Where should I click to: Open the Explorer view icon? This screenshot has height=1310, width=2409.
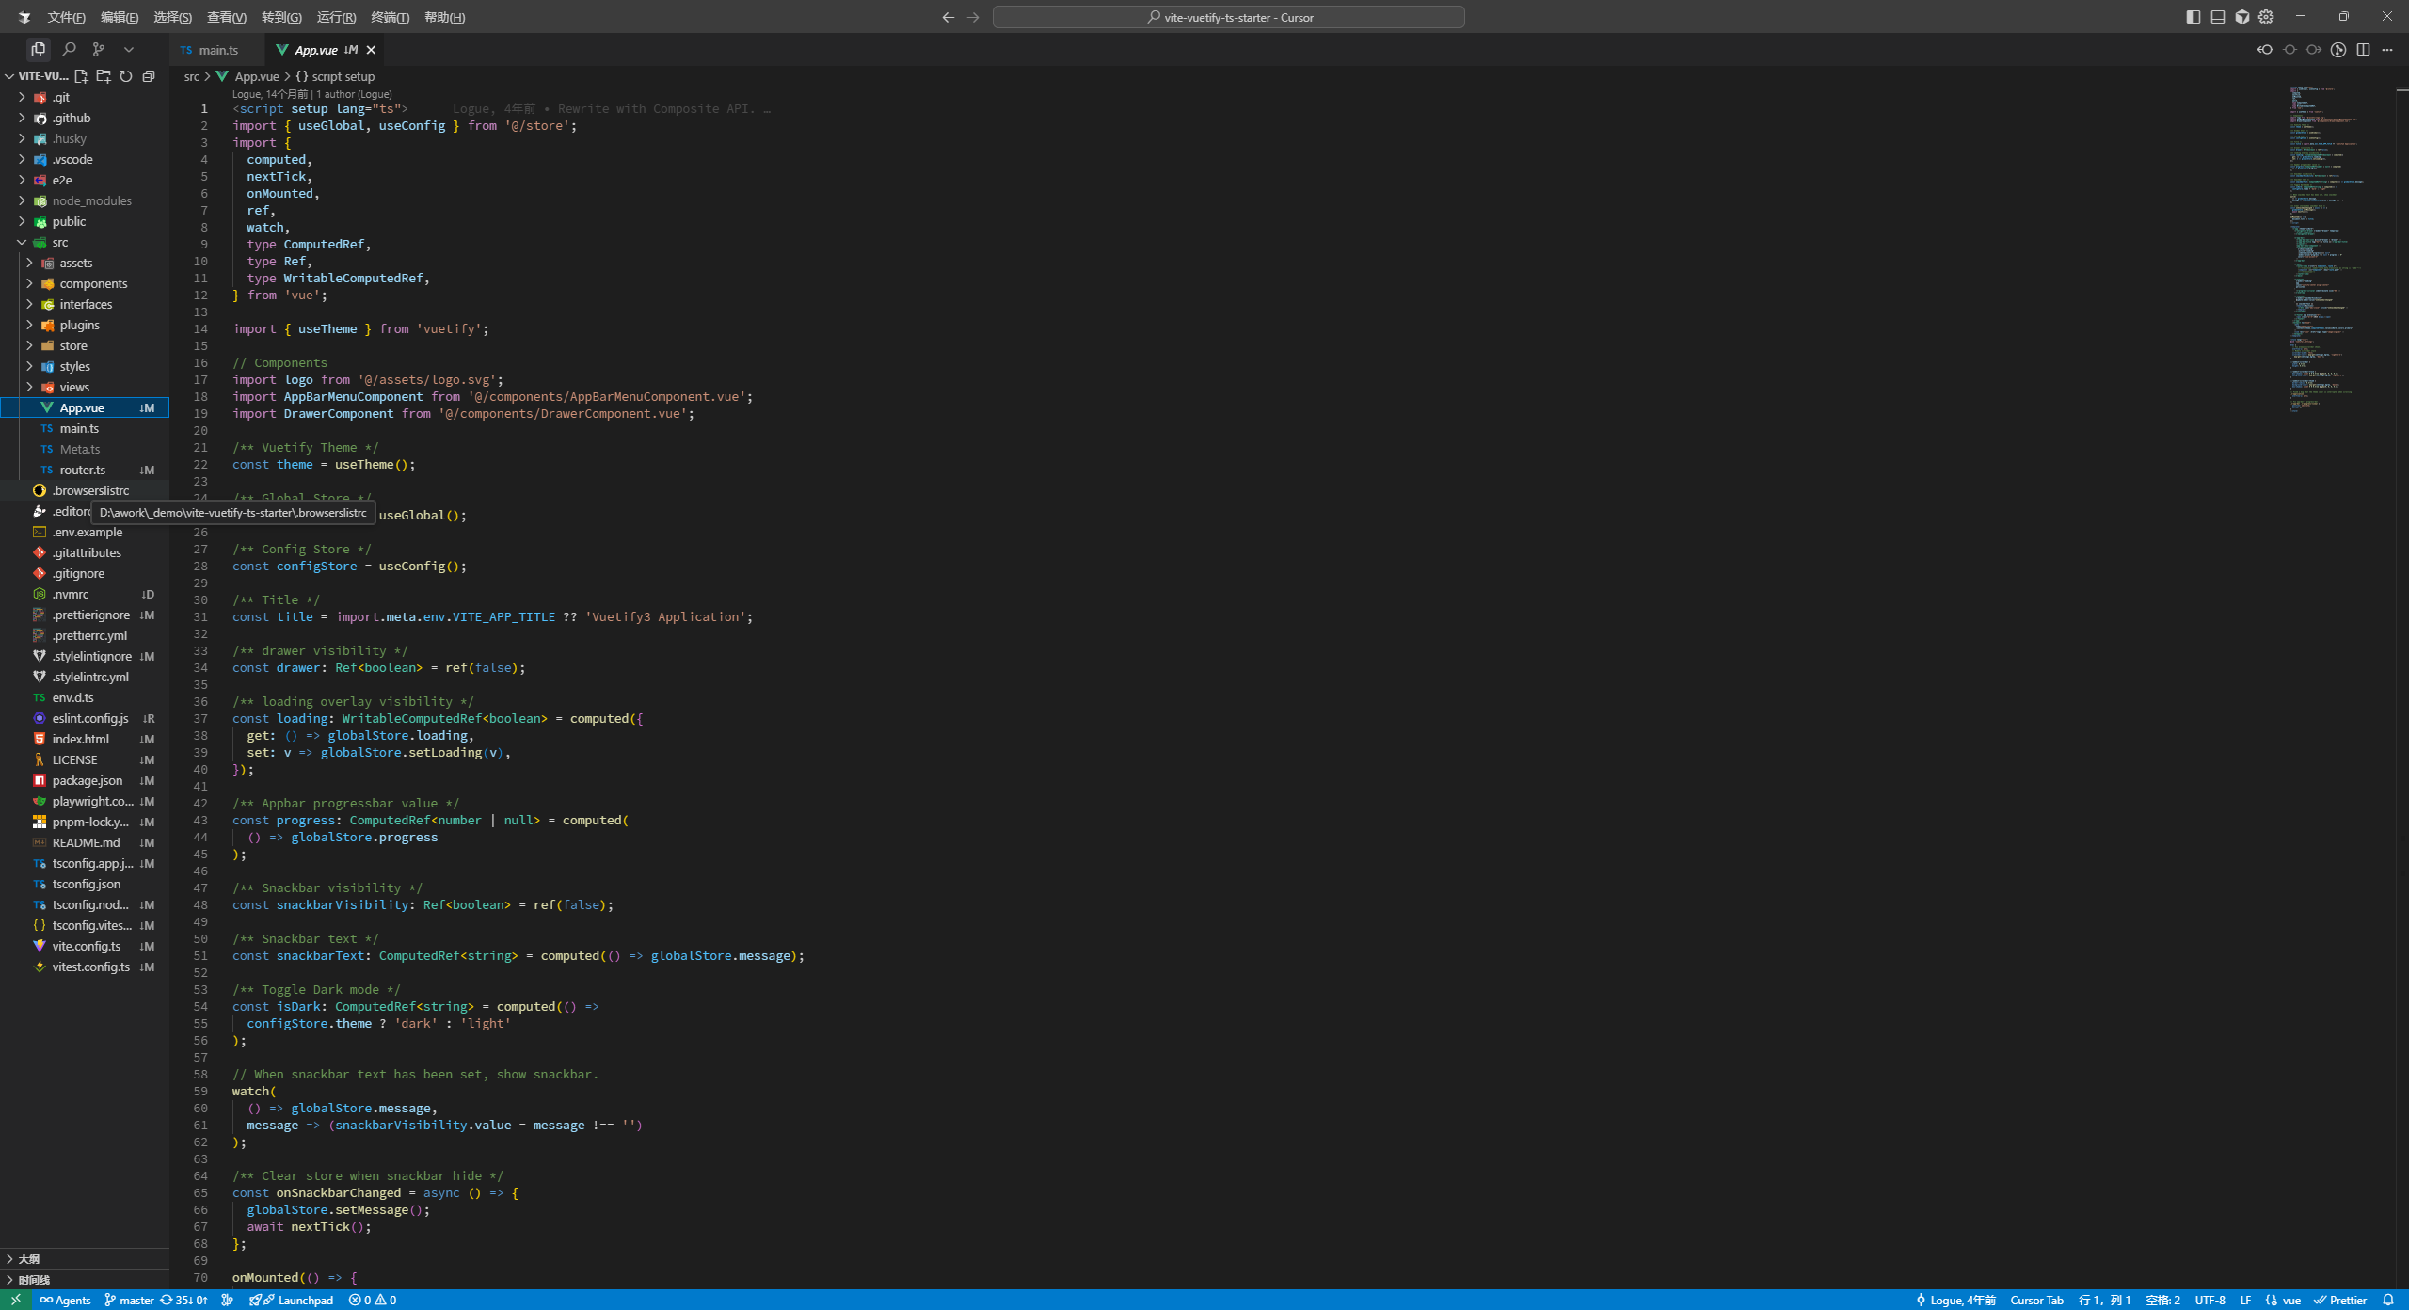38,49
